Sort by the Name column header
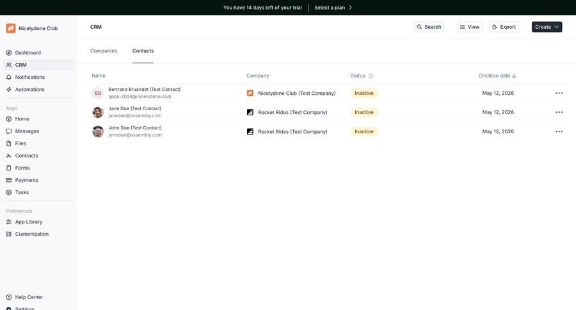Screen dimensions: 576x310 (99, 76)
